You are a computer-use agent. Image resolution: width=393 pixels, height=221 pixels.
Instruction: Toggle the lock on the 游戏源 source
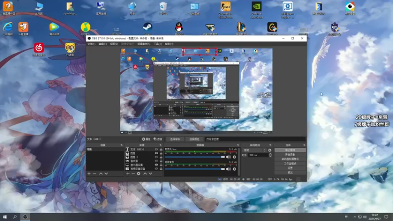161,161
